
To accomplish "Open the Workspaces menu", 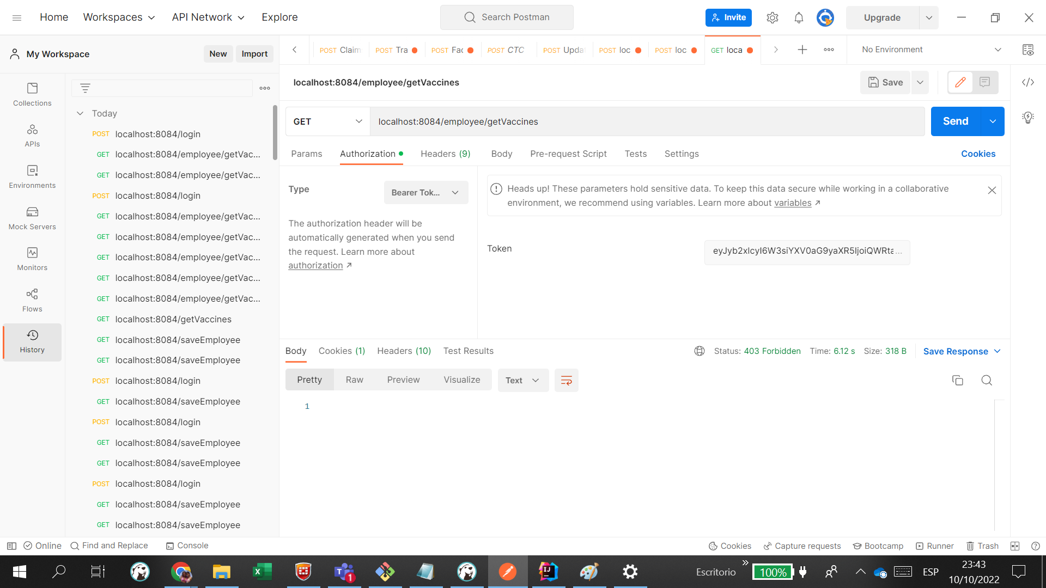I will point(119,17).
